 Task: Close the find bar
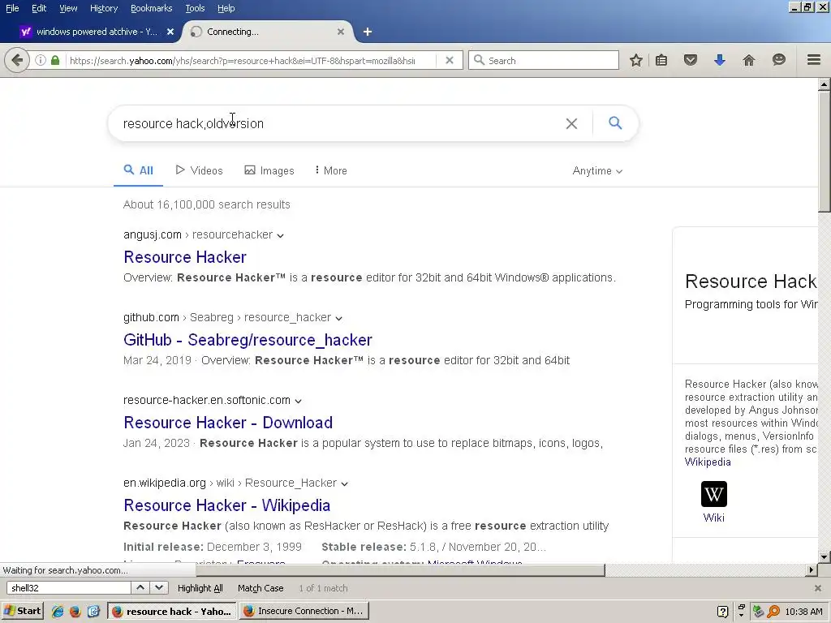click(818, 588)
